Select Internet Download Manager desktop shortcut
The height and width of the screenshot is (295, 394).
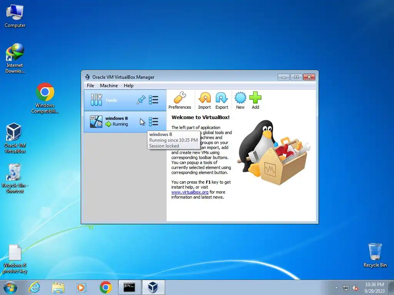click(x=15, y=58)
